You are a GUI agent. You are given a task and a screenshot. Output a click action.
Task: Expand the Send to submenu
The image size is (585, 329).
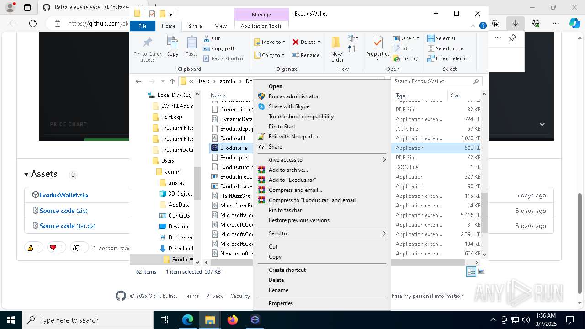321,233
